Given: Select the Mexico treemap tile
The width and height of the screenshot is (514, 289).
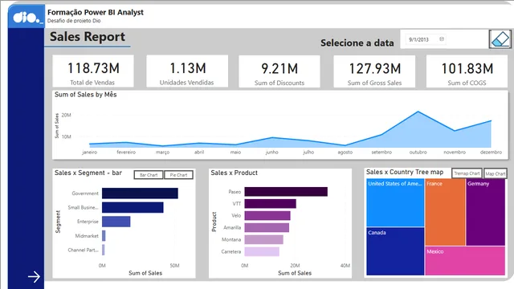Looking at the screenshot, I should [x=465, y=261].
